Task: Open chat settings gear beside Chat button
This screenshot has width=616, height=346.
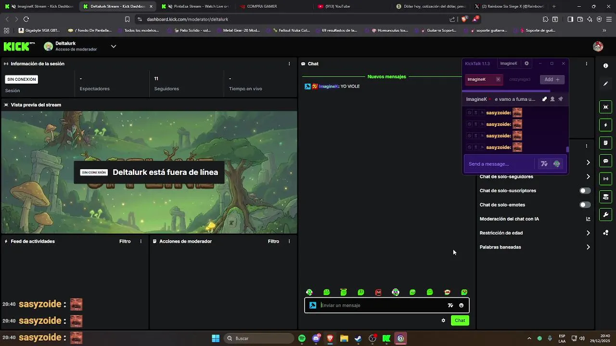Action: [x=443, y=321]
